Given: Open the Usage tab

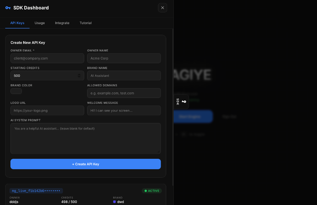Looking at the screenshot, I should tap(40, 23).
